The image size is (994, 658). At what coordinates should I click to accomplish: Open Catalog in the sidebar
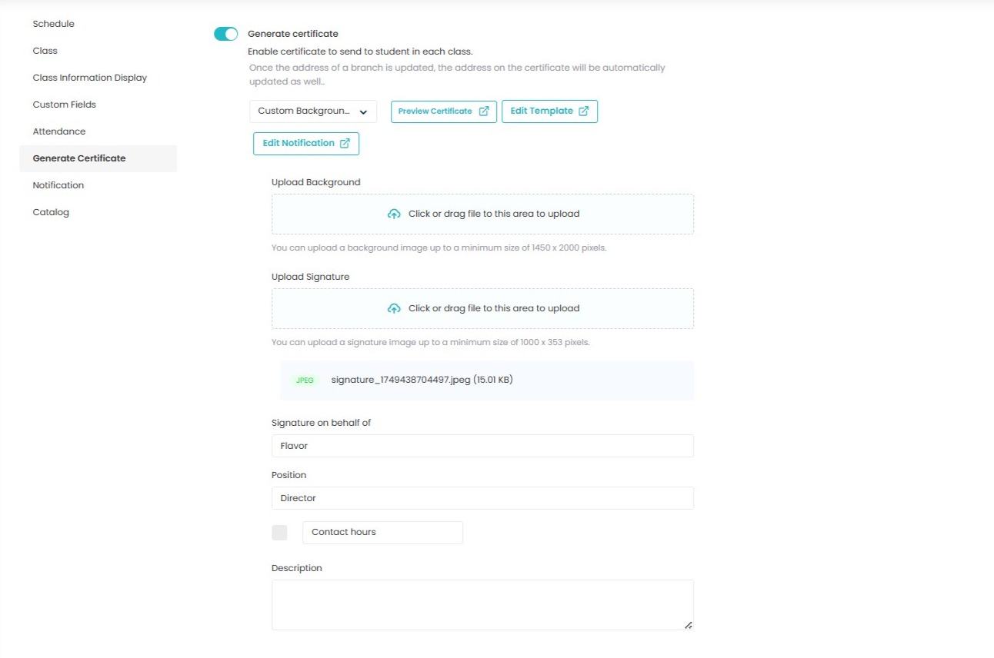click(51, 212)
